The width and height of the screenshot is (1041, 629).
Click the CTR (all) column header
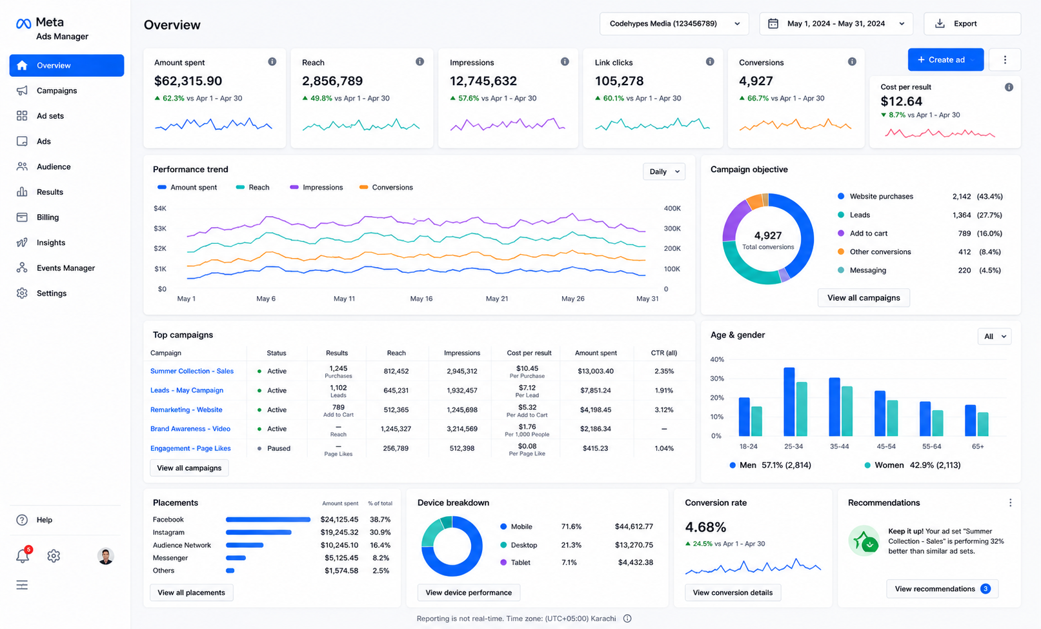[x=664, y=353]
